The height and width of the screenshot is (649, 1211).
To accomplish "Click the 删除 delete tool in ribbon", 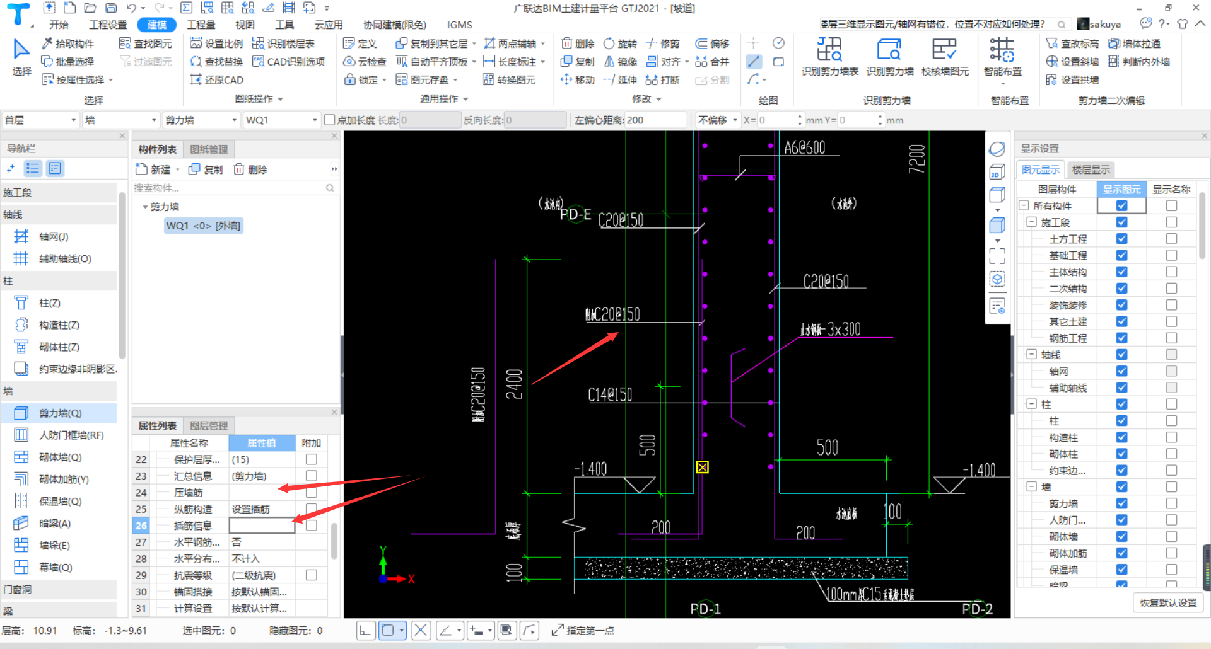I will 578,43.
